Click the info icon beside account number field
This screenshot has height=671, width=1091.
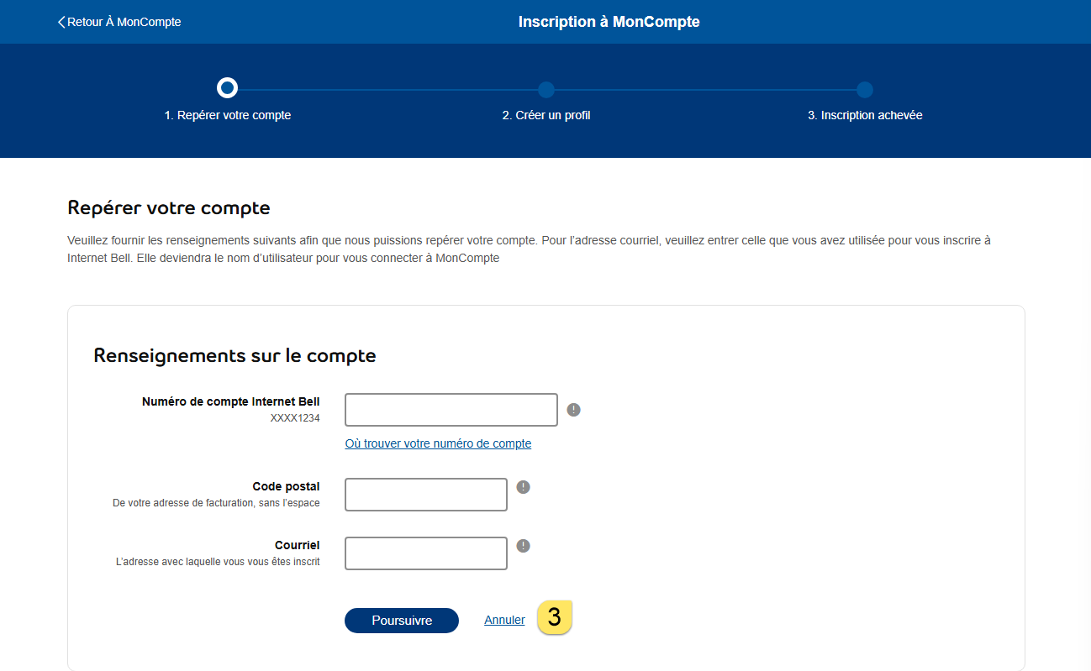573,410
